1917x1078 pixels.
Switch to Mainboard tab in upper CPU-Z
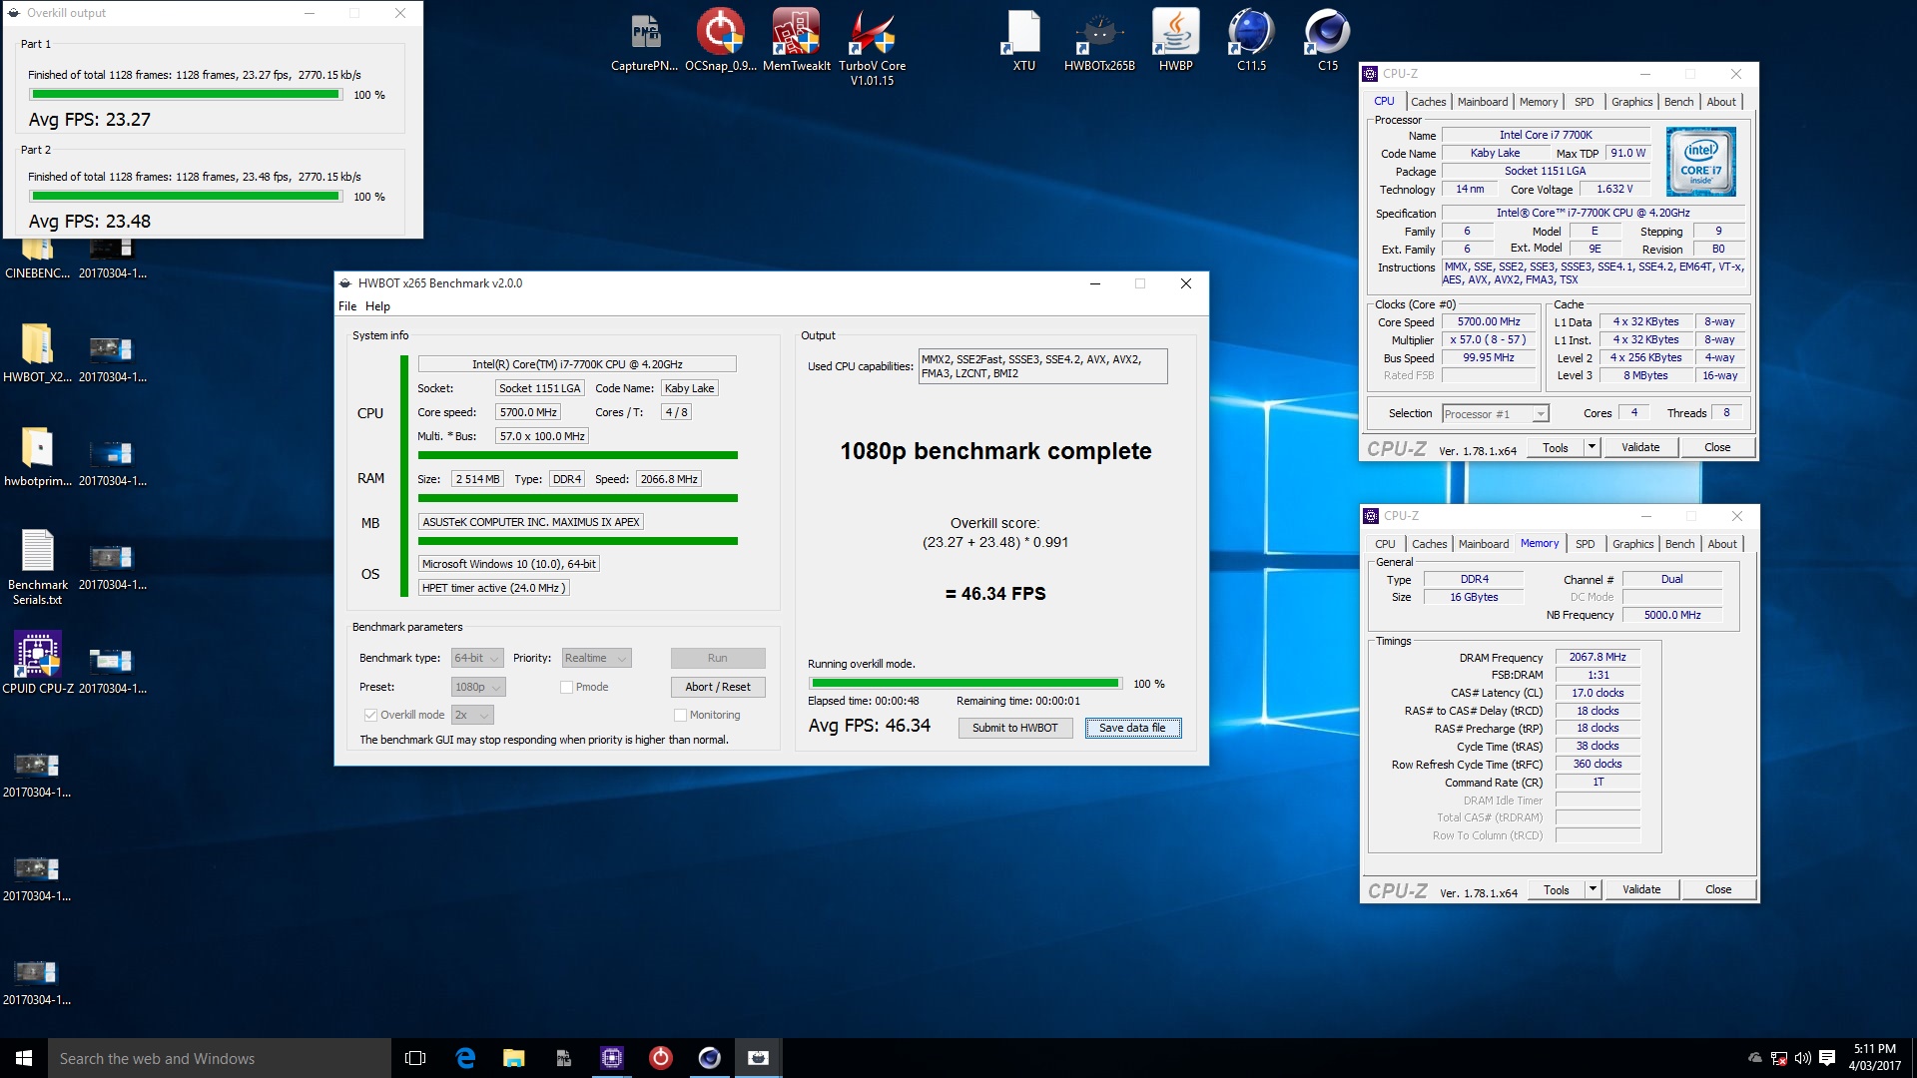point(1483,102)
